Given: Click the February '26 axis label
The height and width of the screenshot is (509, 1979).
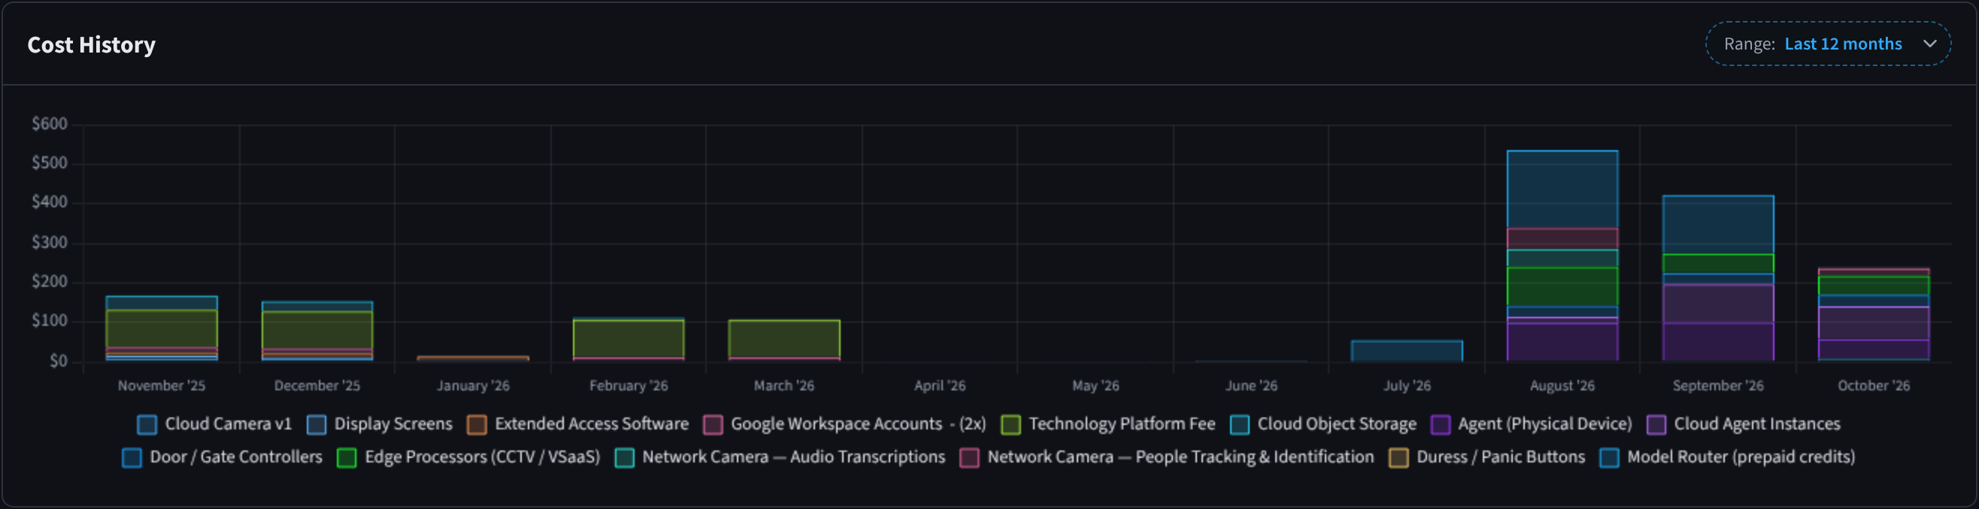Looking at the screenshot, I should click(x=629, y=386).
